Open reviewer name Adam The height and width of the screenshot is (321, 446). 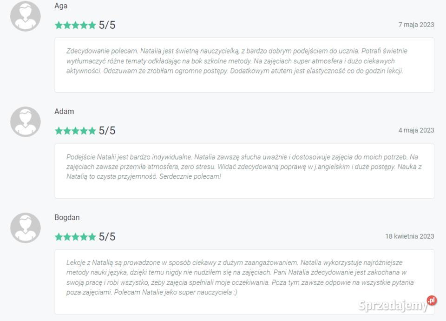point(64,112)
